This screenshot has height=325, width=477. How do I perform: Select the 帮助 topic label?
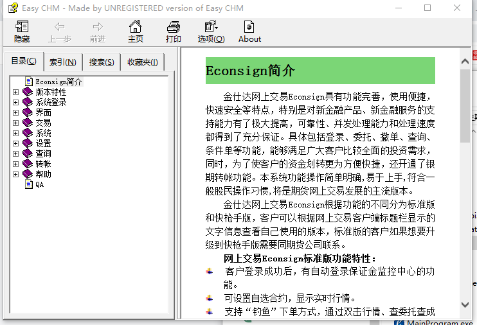pyautogui.click(x=43, y=175)
